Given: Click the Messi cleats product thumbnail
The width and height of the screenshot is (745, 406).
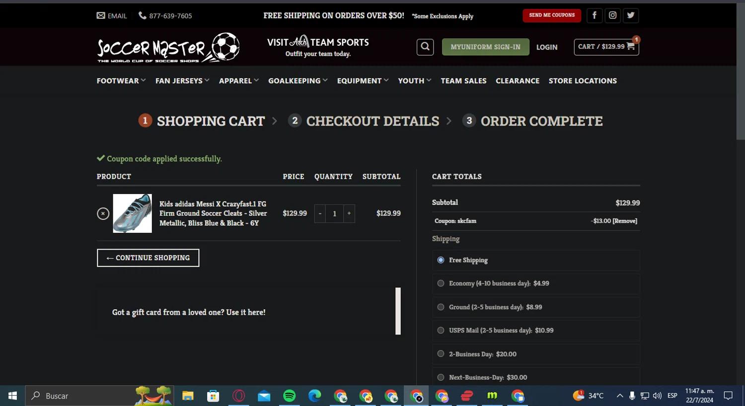Looking at the screenshot, I should [x=133, y=213].
